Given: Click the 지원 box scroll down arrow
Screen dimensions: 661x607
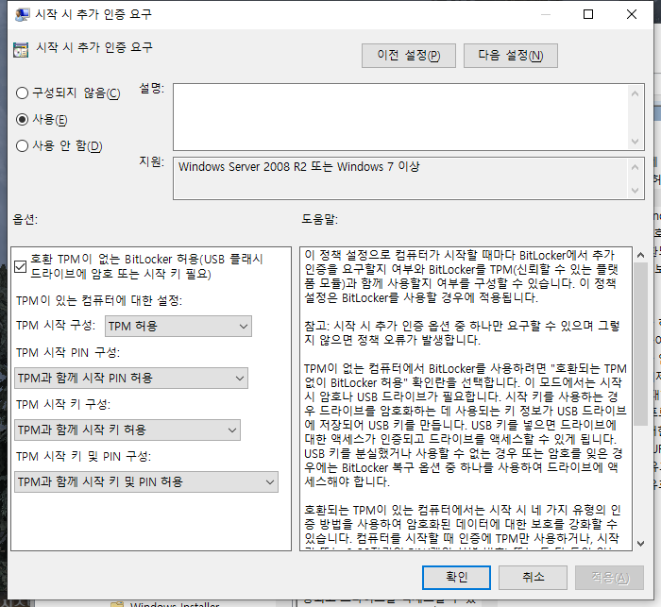Looking at the screenshot, I should (x=635, y=191).
